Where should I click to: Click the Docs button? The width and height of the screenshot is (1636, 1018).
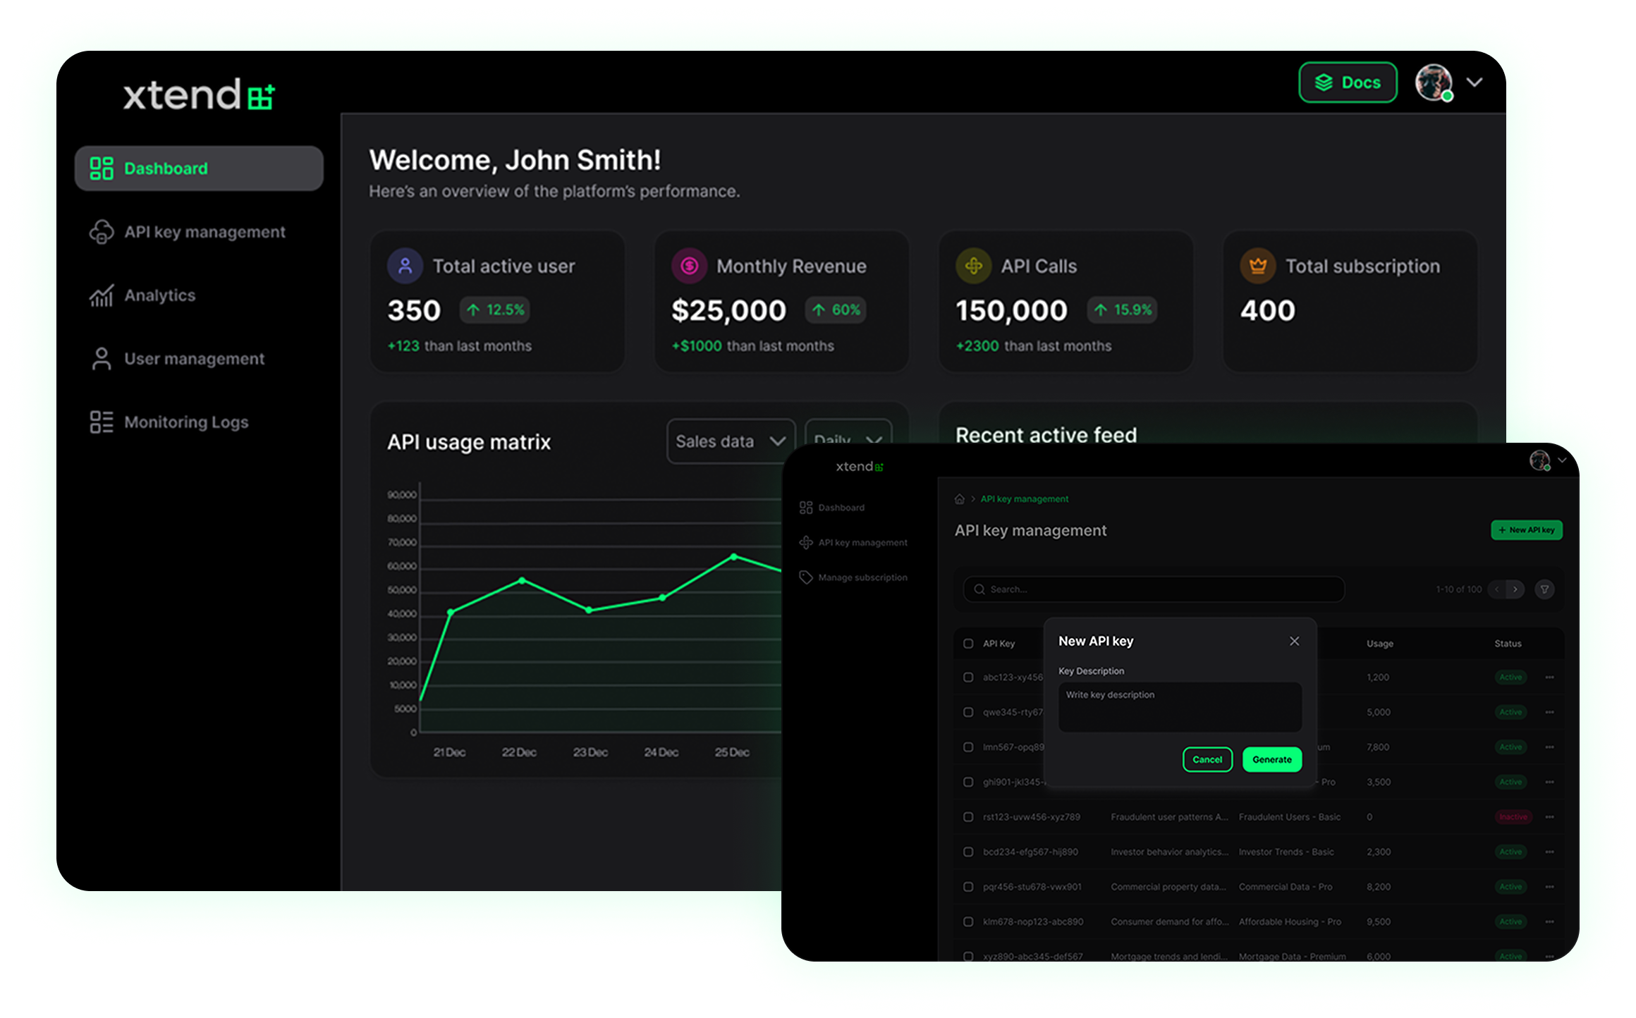click(x=1348, y=82)
